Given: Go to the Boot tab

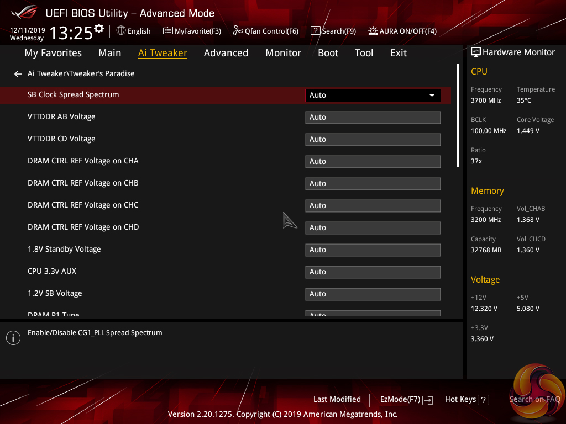Looking at the screenshot, I should click(x=328, y=53).
